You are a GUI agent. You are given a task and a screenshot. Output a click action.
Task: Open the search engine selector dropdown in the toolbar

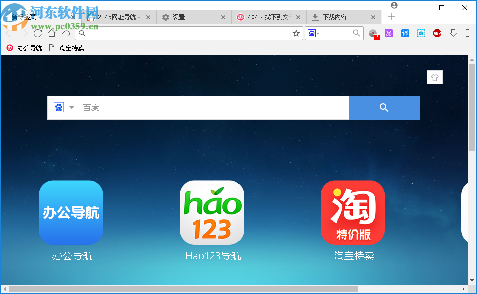[x=313, y=33]
